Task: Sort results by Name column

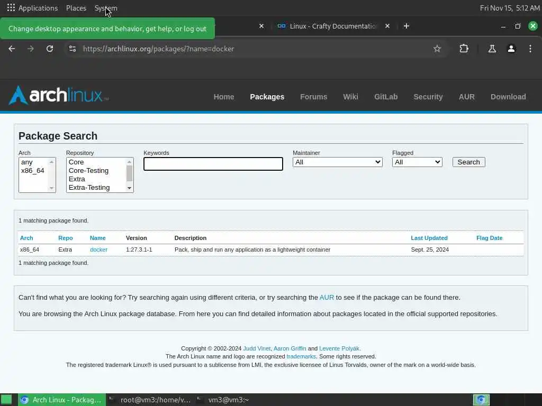Action: (98, 238)
